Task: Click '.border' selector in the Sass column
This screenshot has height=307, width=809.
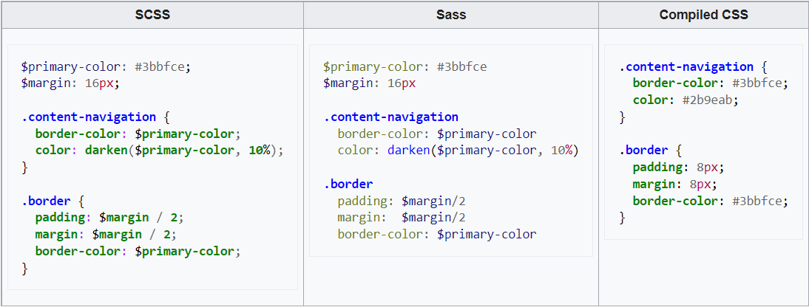Action: pyautogui.click(x=348, y=184)
